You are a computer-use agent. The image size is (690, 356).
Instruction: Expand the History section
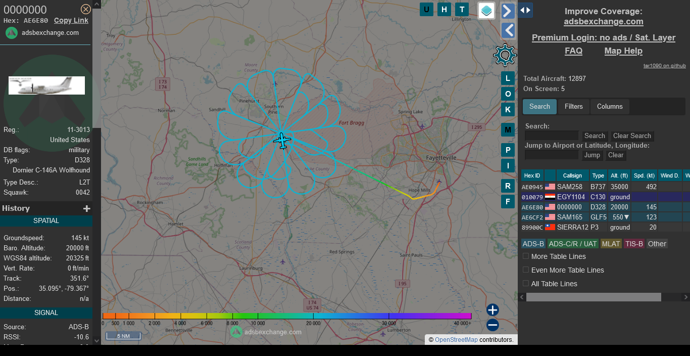tap(86, 208)
